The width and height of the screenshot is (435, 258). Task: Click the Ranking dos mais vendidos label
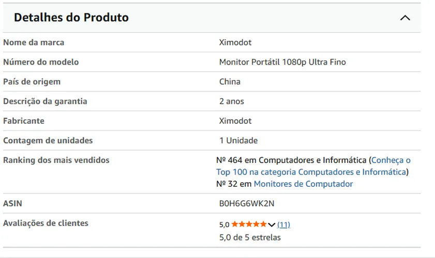click(56, 160)
